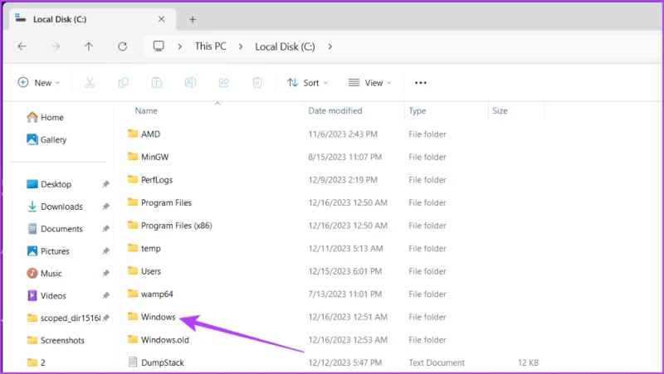Select the Delete trash icon
This screenshot has height=374, width=664.
pos(257,82)
